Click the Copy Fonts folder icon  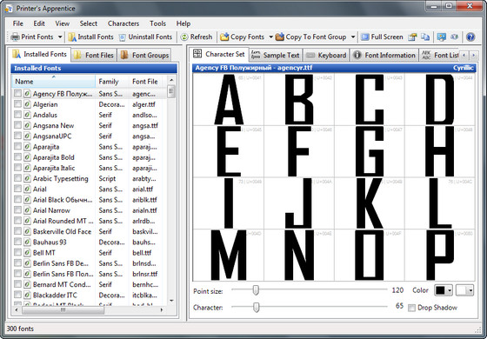click(x=224, y=37)
